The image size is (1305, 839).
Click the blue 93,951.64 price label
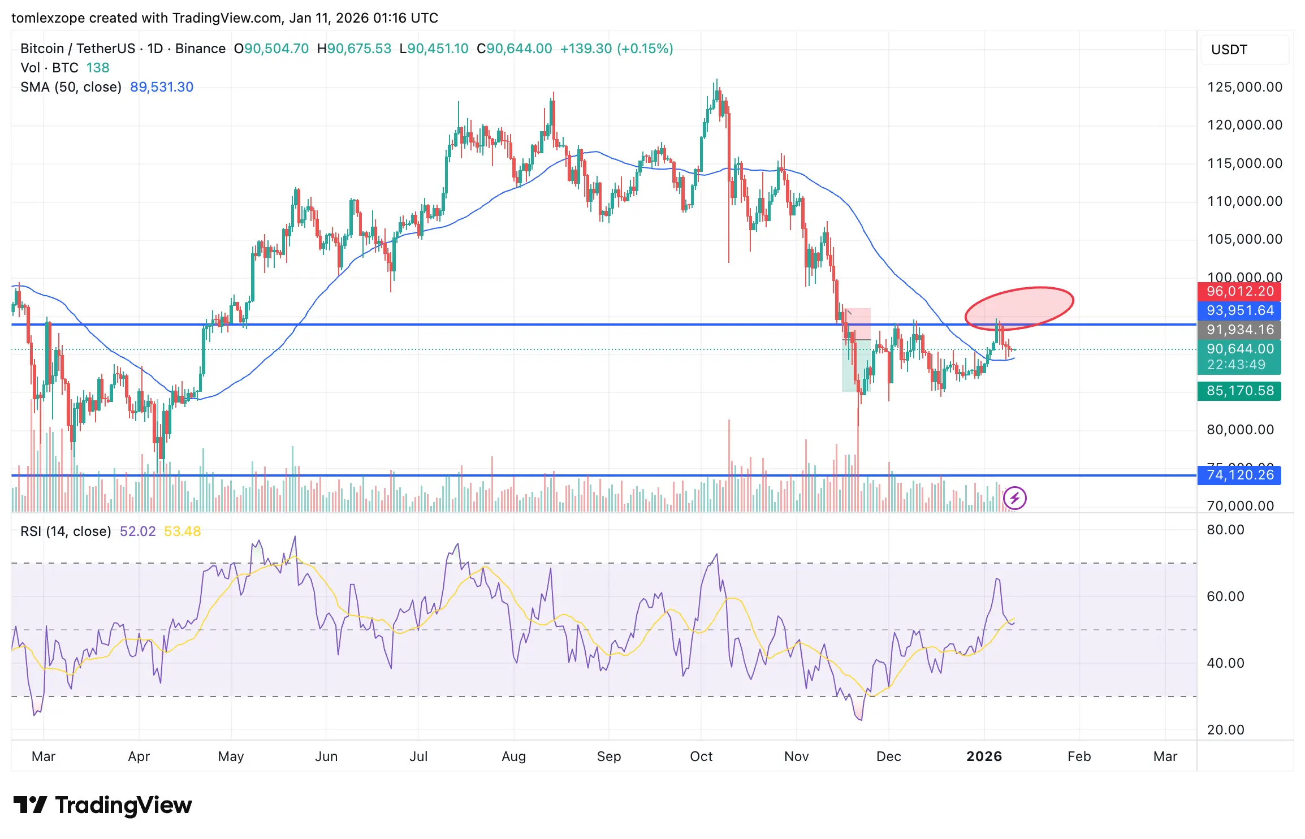coord(1239,310)
